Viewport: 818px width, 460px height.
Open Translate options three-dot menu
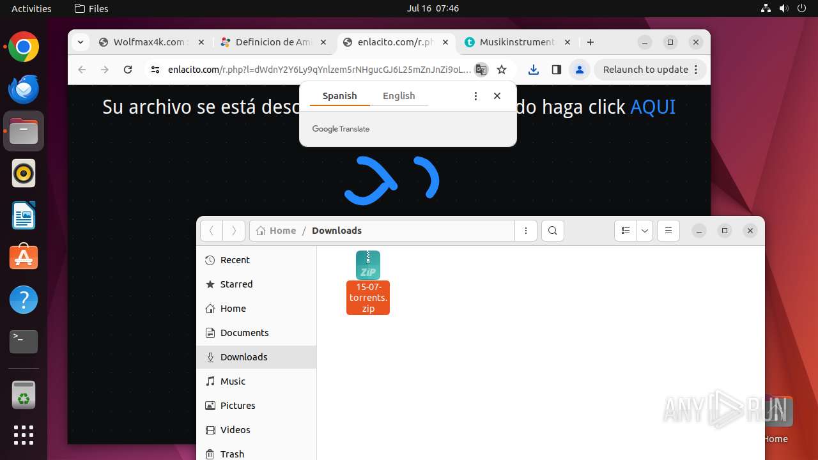(475, 96)
